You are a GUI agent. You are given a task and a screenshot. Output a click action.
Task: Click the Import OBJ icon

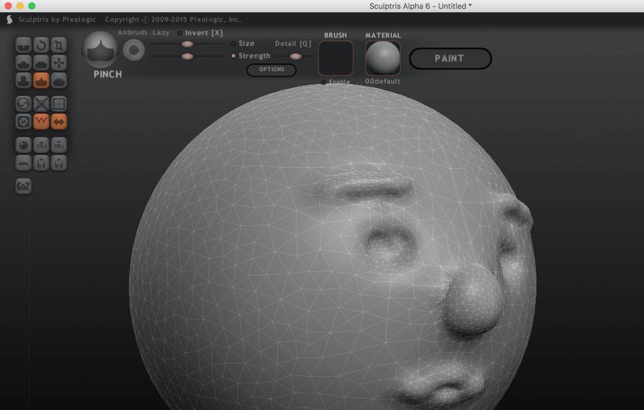point(41,145)
